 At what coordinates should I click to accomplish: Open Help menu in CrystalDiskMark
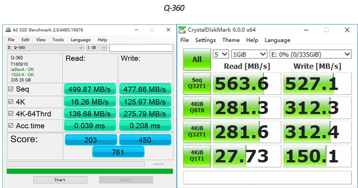tap(252, 40)
